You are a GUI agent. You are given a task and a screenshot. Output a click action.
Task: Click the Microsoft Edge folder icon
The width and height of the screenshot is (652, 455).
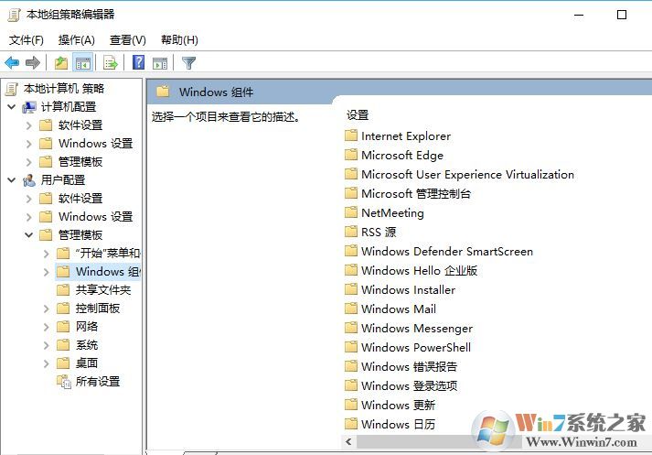(x=351, y=155)
